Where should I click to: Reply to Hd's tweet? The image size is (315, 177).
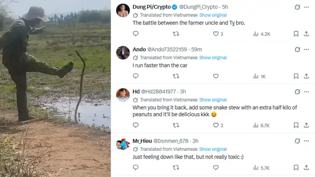(135, 125)
